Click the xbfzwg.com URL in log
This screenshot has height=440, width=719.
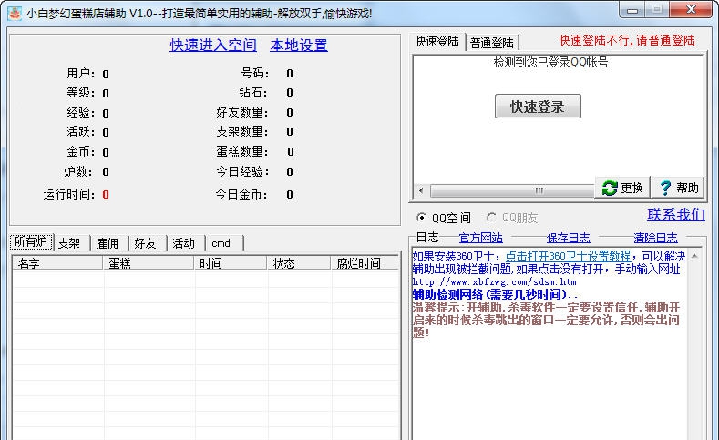click(x=494, y=281)
